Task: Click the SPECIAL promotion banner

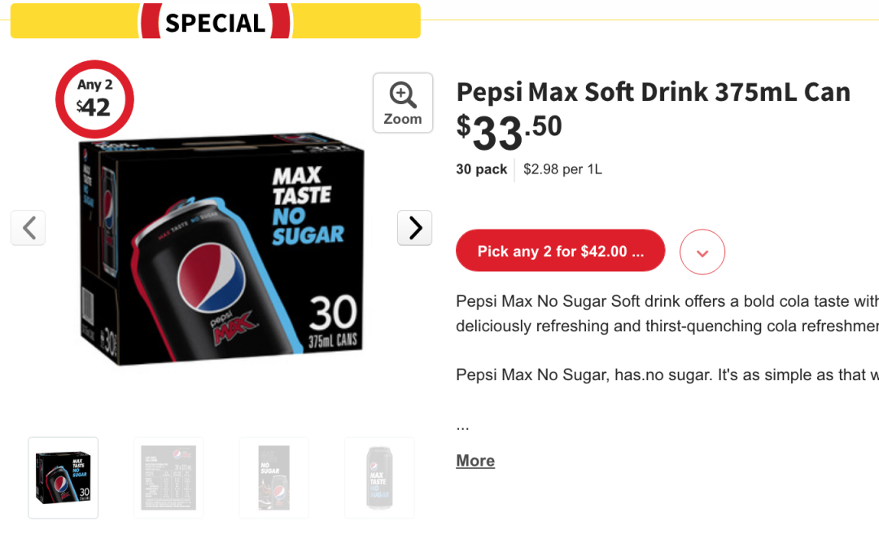Action: click(216, 22)
